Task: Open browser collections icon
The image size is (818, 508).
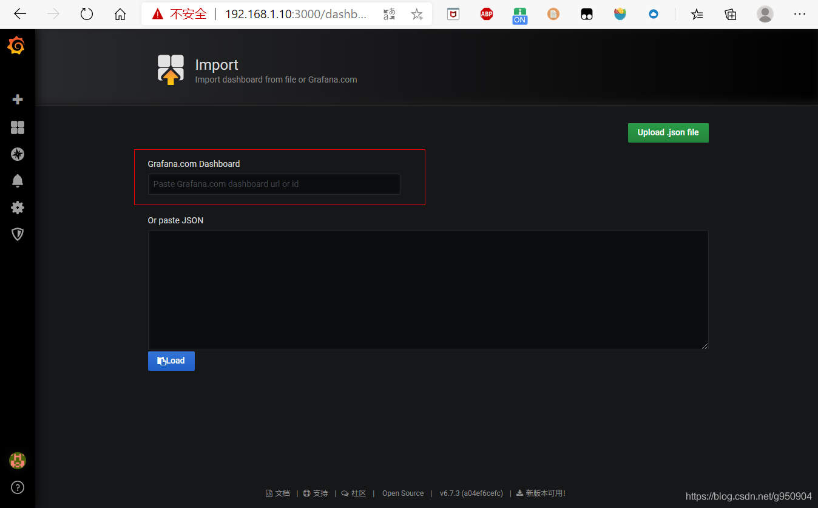Action: (x=731, y=14)
